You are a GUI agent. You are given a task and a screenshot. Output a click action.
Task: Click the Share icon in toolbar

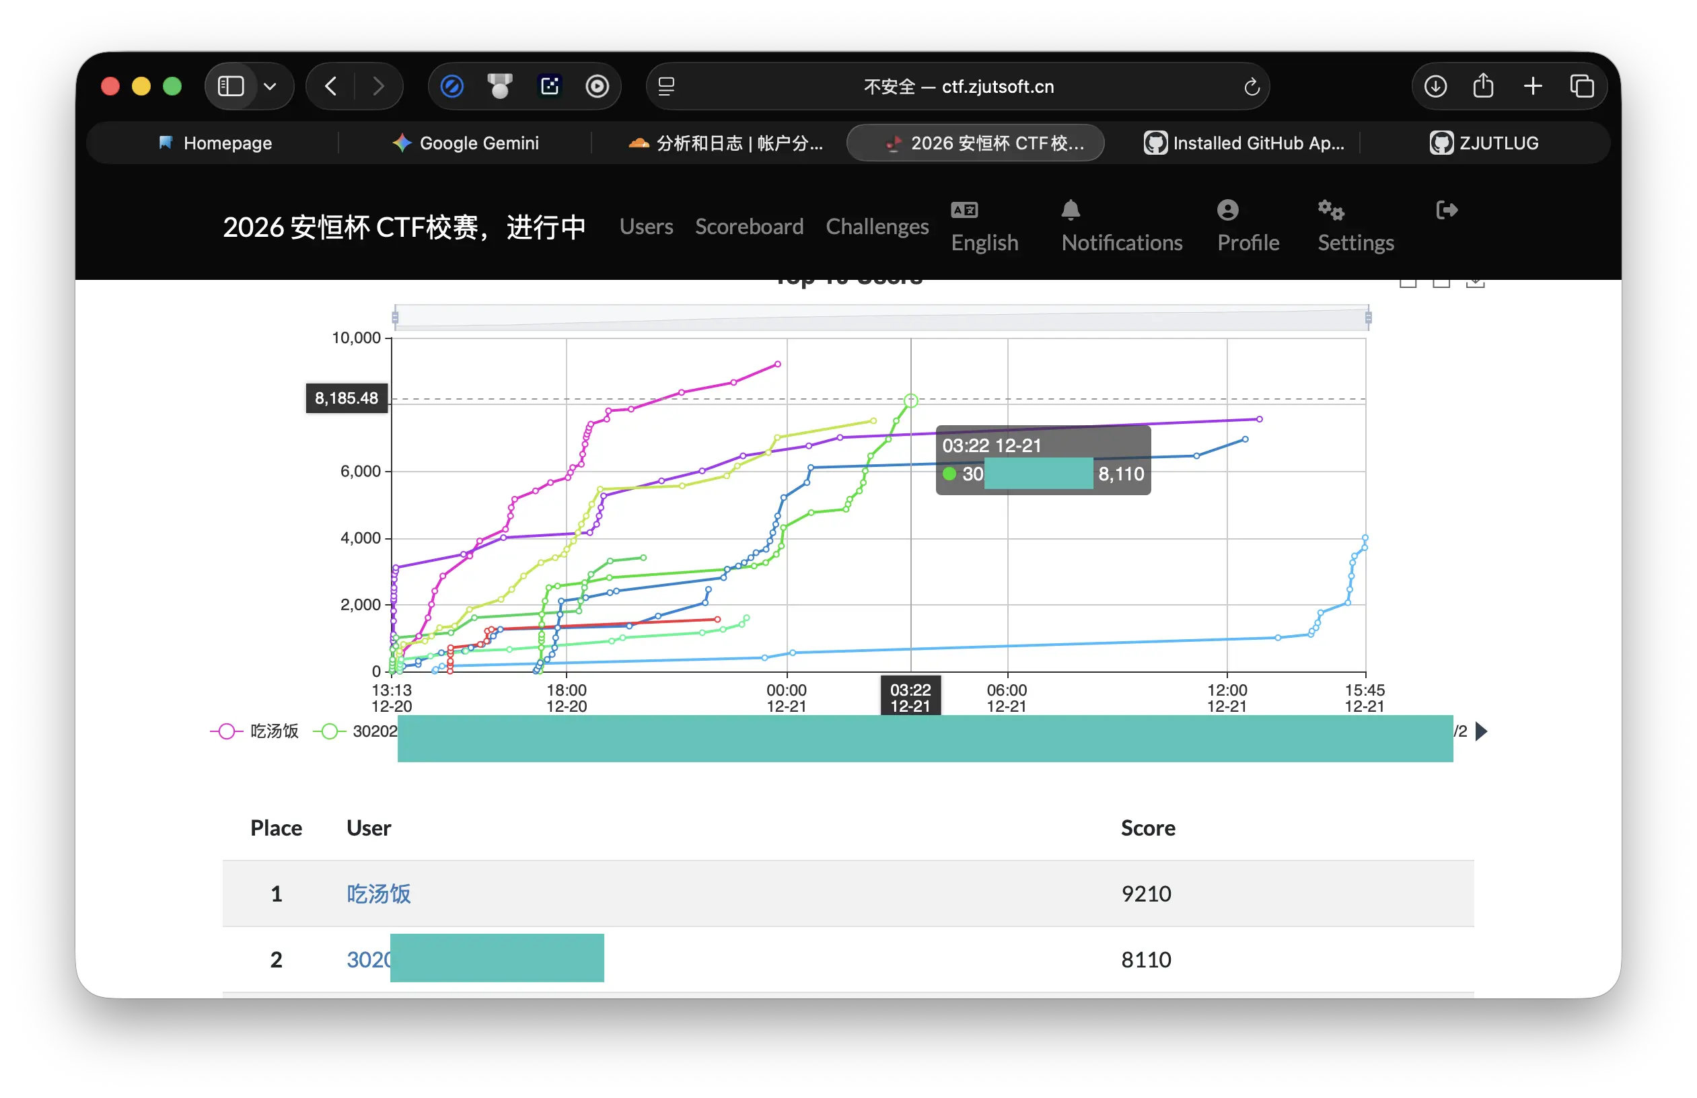click(1483, 86)
